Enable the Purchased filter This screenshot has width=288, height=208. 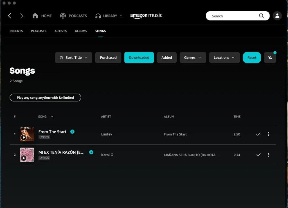(108, 57)
